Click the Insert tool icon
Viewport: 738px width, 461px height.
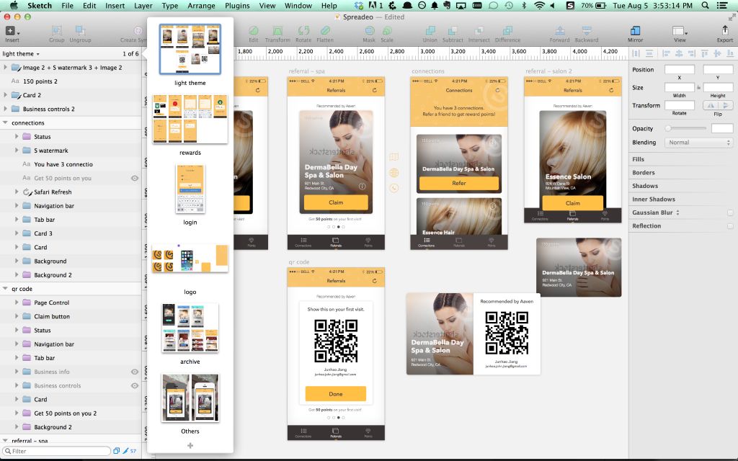10,30
